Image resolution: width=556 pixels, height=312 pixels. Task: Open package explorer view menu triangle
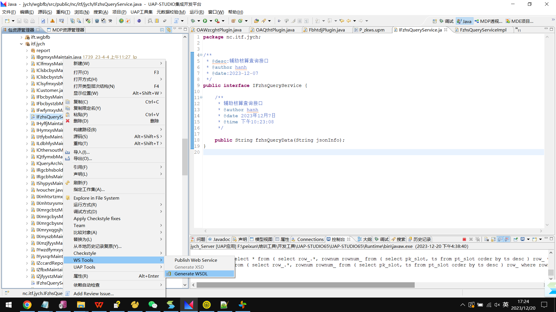[175, 29]
